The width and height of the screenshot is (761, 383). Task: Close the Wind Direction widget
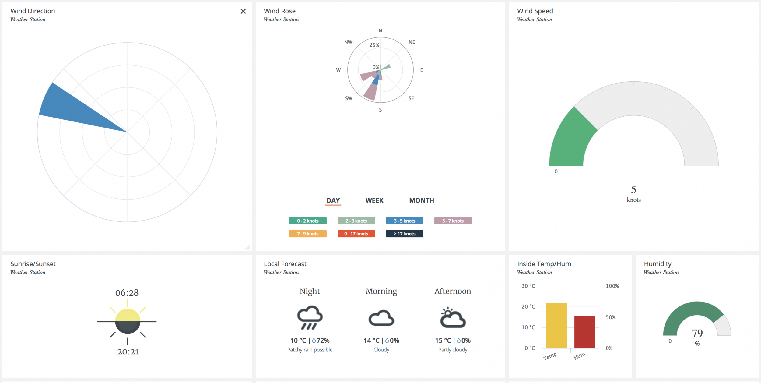[243, 11]
